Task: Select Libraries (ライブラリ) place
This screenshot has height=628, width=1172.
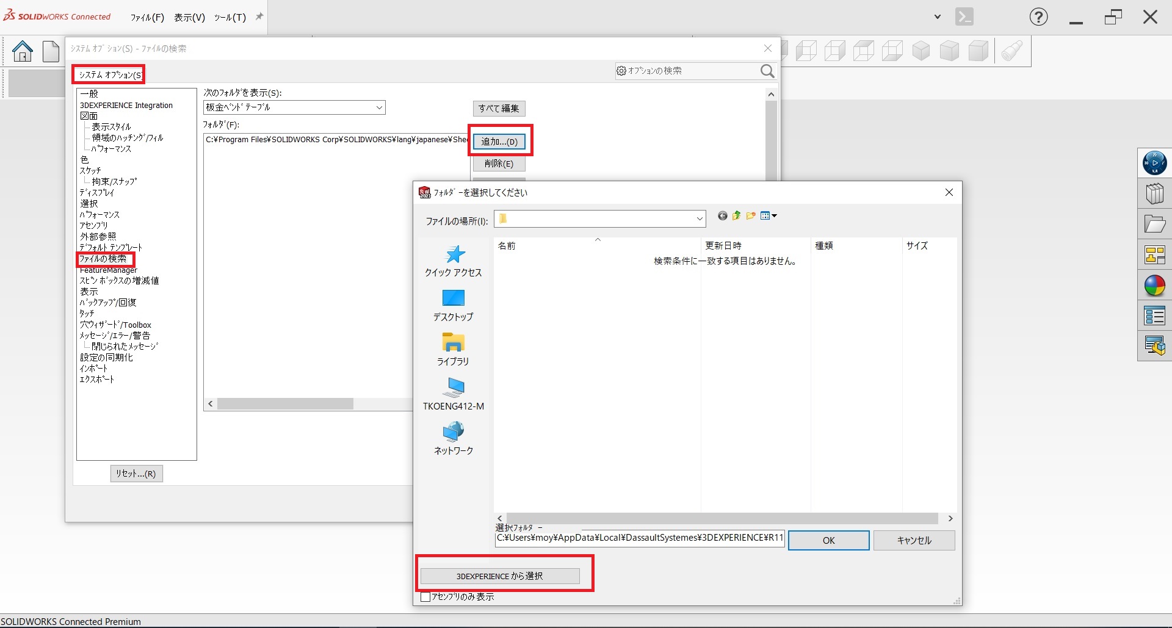Action: tap(453, 350)
